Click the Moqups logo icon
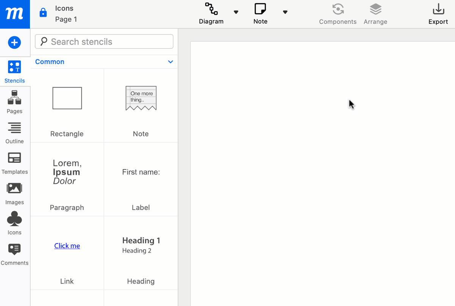Image resolution: width=455 pixels, height=306 pixels. 15,14
